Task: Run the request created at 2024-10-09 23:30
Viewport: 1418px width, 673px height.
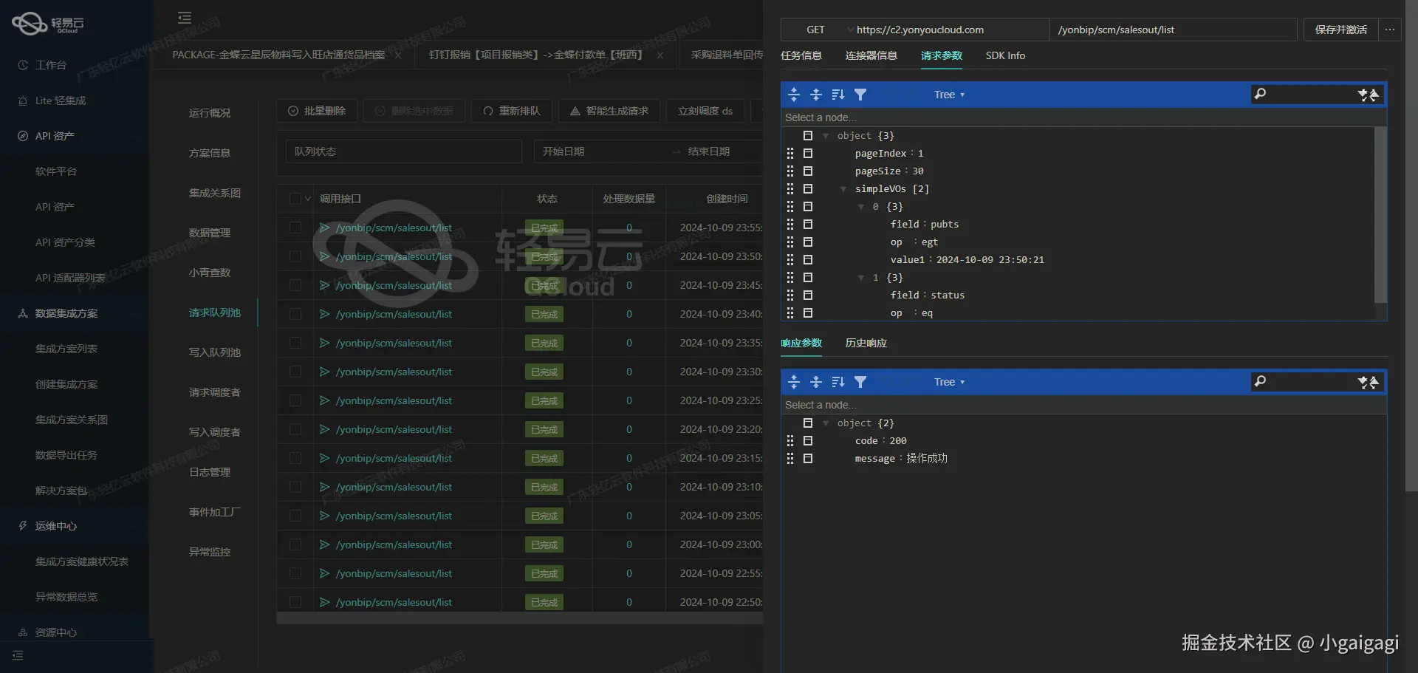Action: point(324,372)
